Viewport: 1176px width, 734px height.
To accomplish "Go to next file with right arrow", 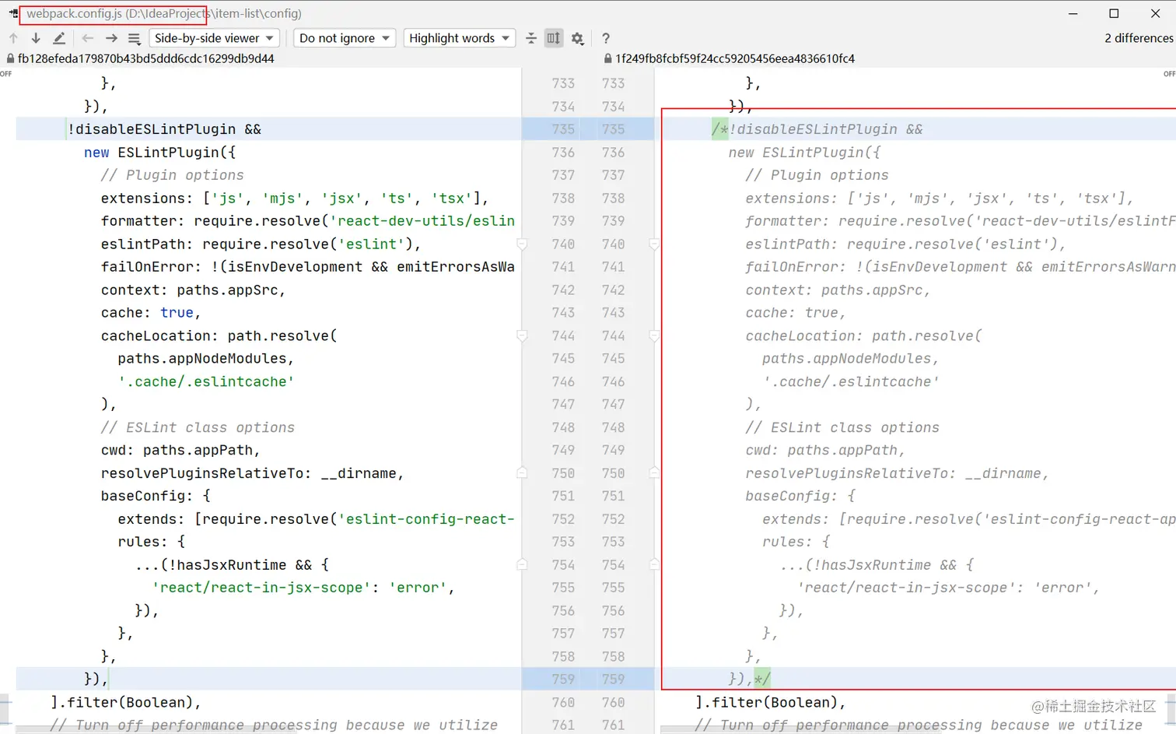I will 111,38.
